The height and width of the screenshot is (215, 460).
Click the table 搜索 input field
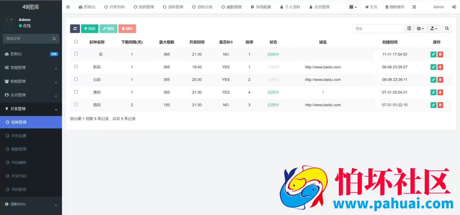tap(377, 29)
